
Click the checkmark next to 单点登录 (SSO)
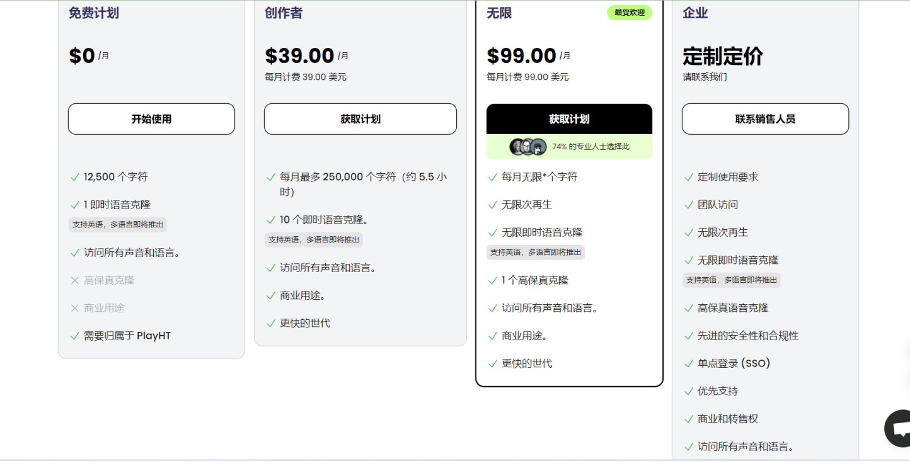pos(689,363)
